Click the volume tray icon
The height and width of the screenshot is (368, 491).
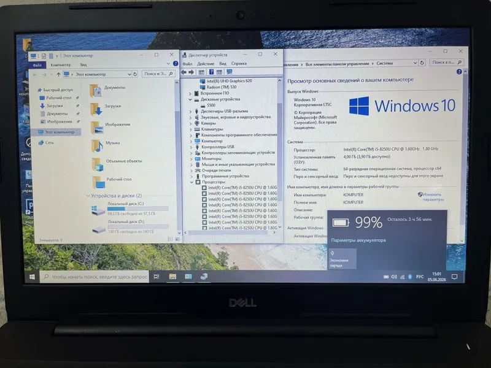pos(394,277)
